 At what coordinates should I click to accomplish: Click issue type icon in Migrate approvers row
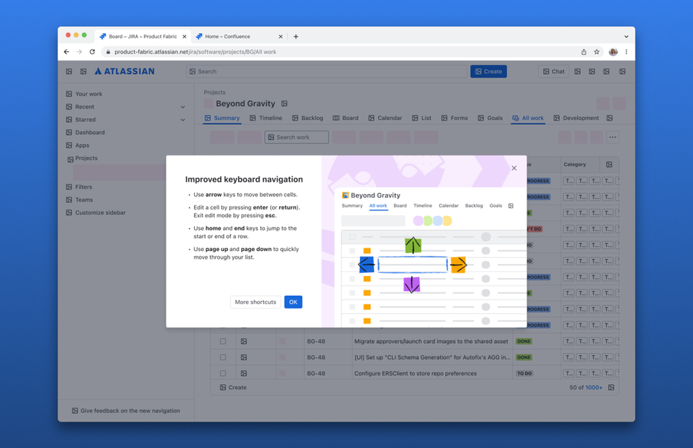[243, 341]
